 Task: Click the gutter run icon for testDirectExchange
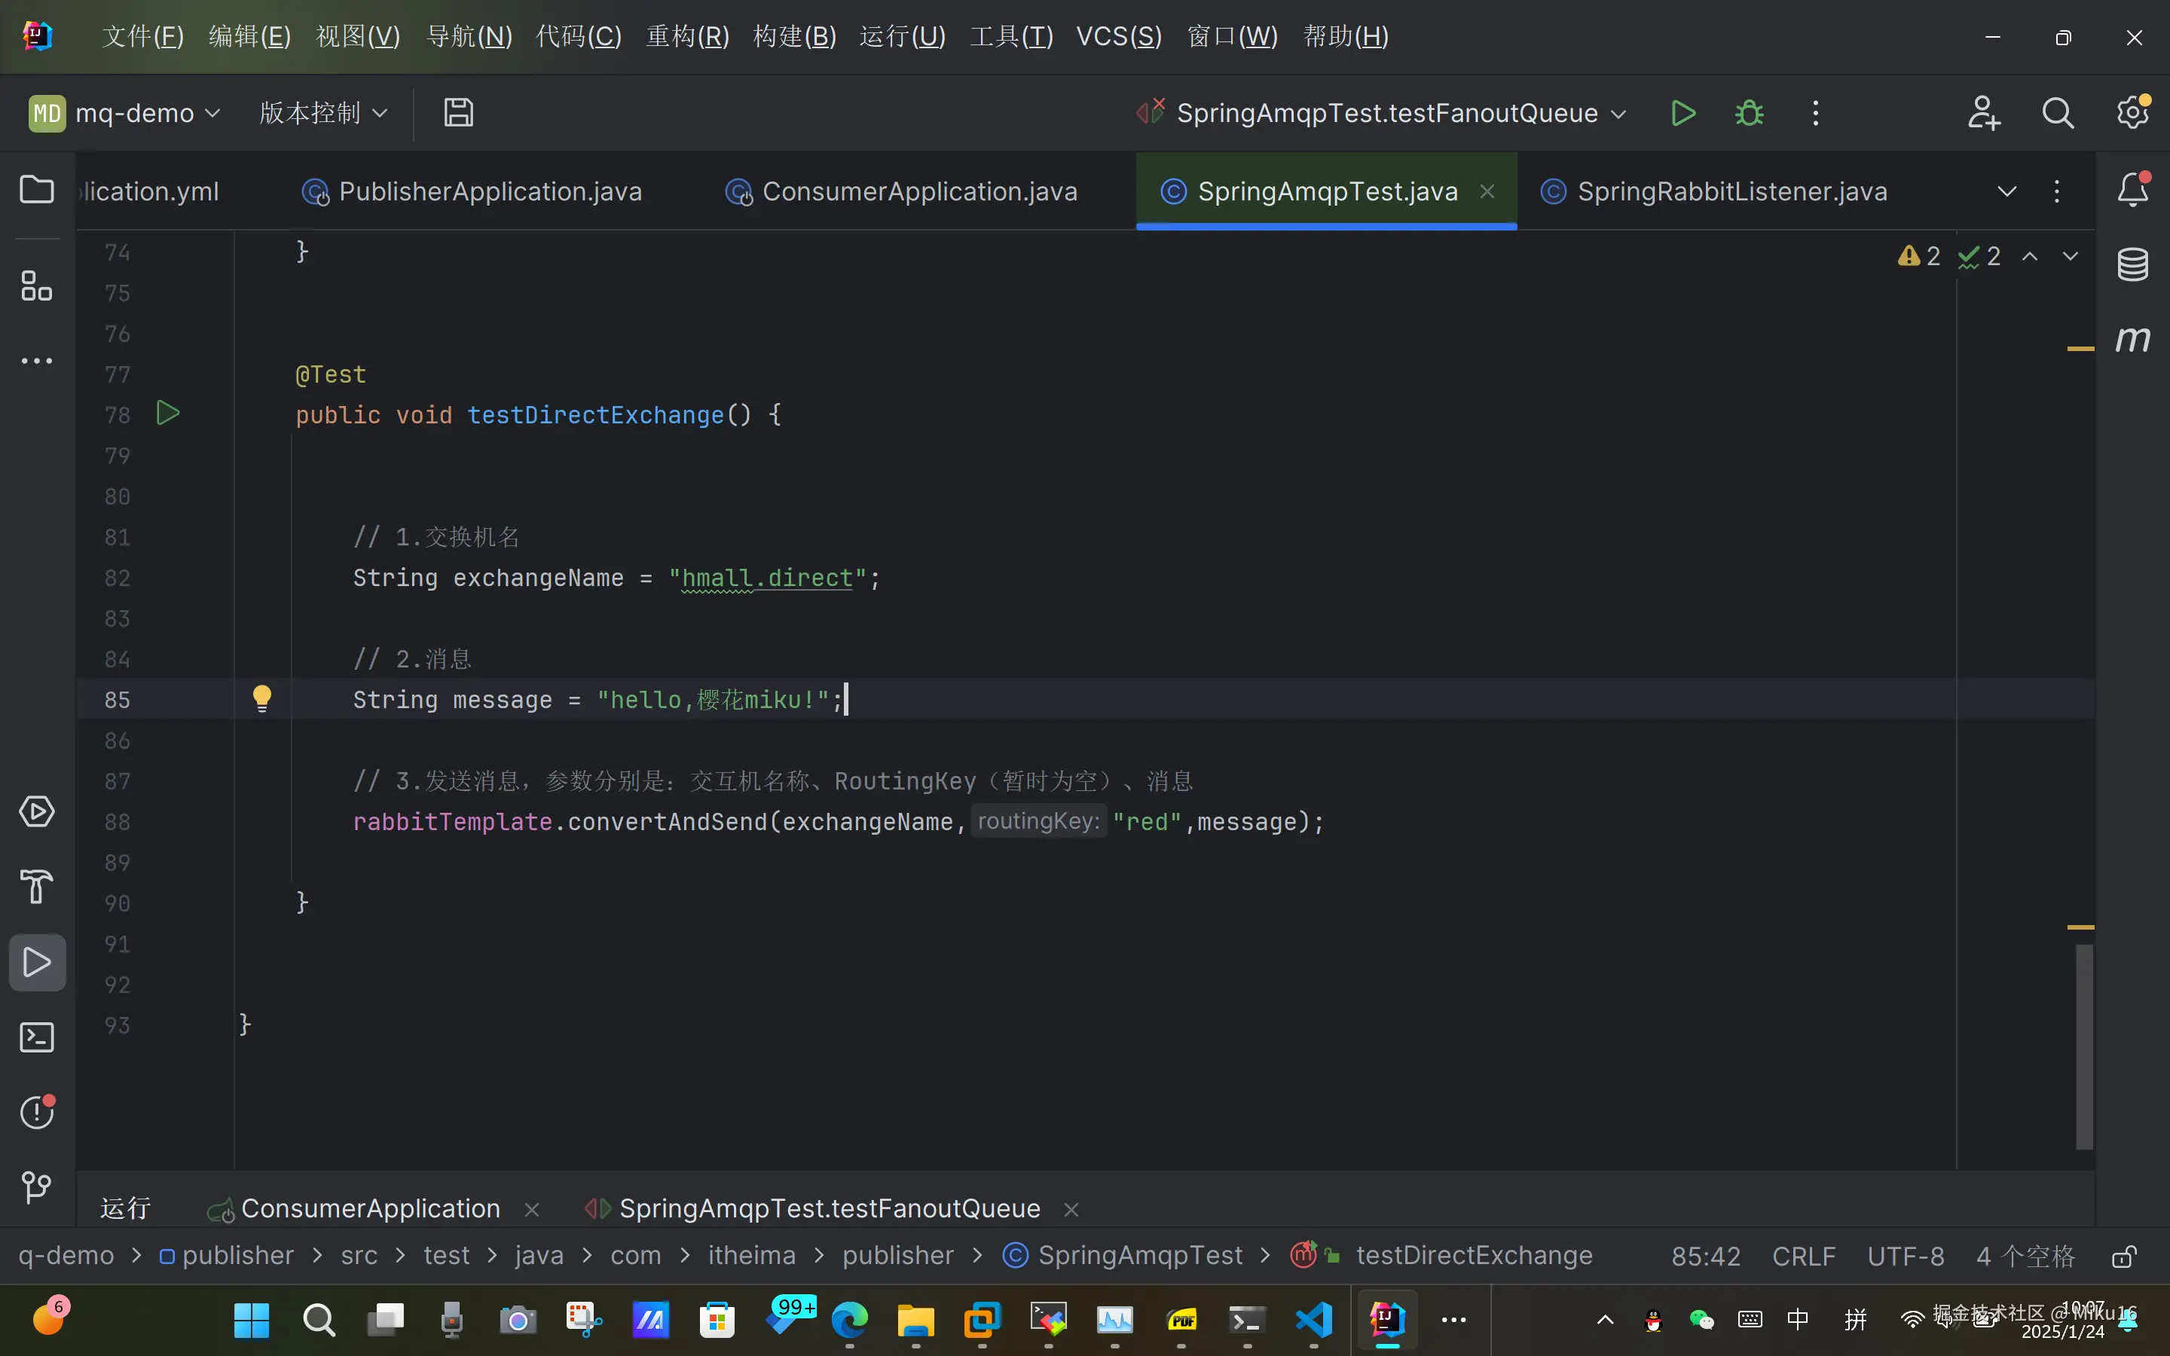(168, 414)
